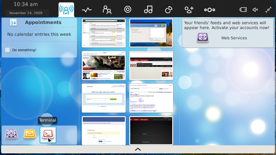276x155 pixels.
Task: Open the Applications three-dots panel icon
Action: click(210, 10)
